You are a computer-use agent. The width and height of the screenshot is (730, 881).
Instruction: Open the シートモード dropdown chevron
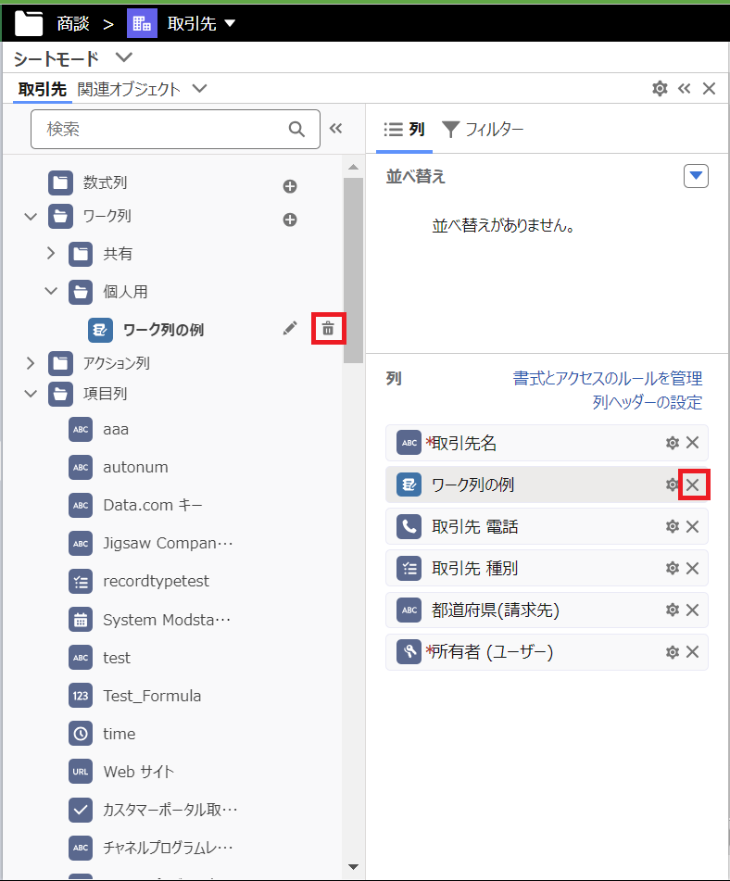123,57
